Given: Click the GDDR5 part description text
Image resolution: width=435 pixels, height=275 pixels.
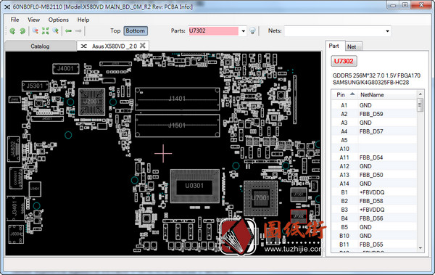Looking at the screenshot, I should pyautogui.click(x=376, y=79).
